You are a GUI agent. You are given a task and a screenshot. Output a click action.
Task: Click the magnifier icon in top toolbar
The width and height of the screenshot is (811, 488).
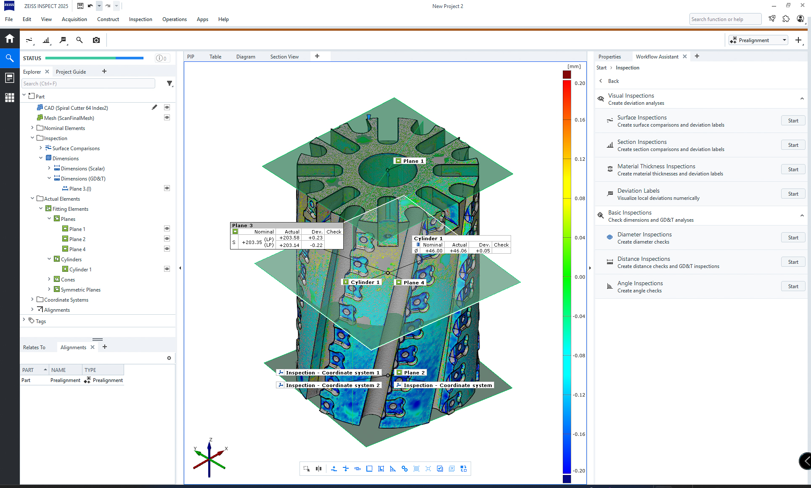click(80, 40)
